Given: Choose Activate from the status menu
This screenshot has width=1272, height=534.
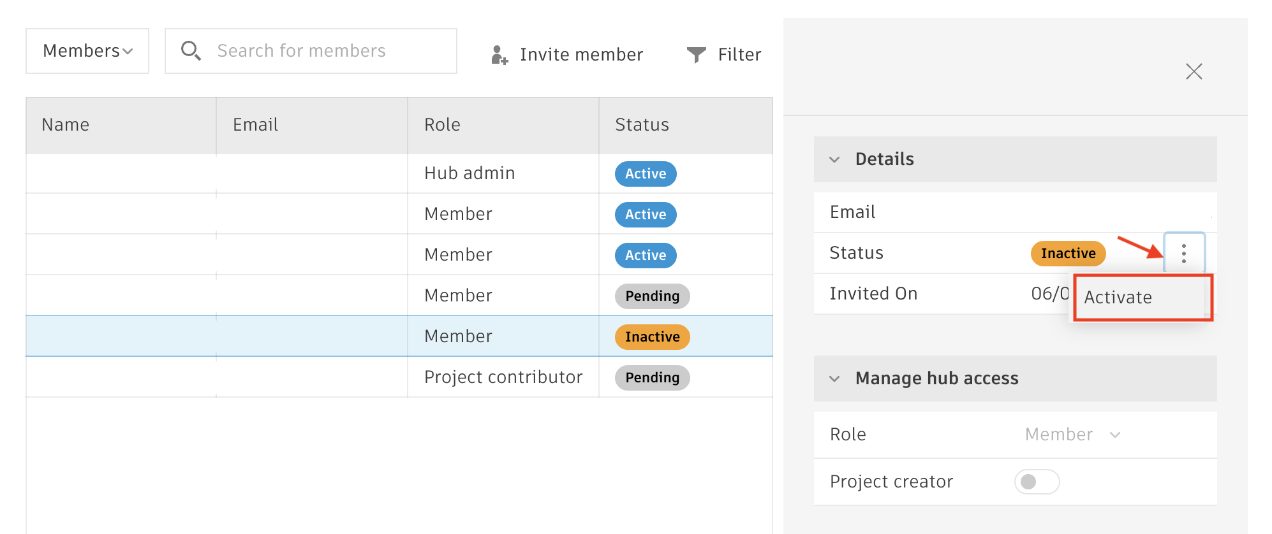Looking at the screenshot, I should pos(1118,298).
